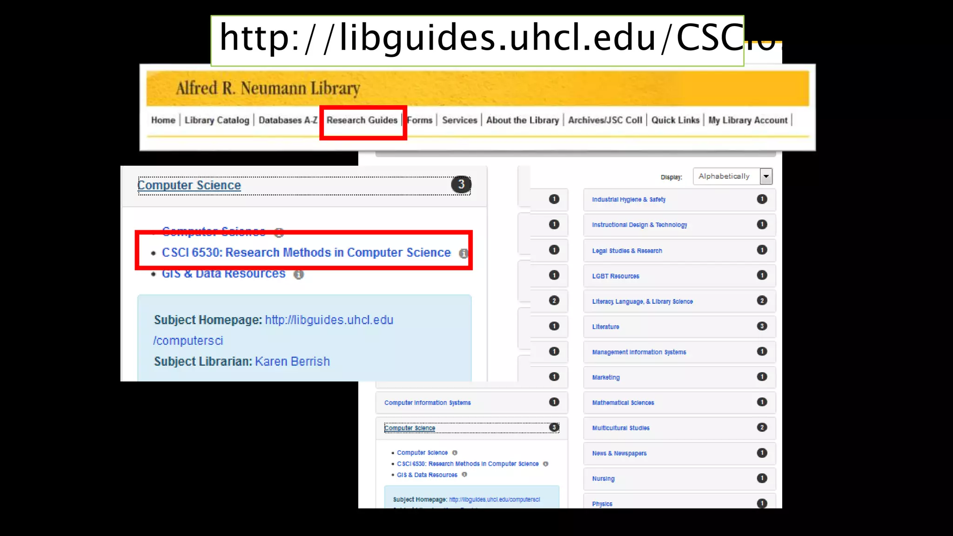The image size is (953, 536).
Task: Show info icon next to GIS & Data Resources
Action: coord(299,275)
